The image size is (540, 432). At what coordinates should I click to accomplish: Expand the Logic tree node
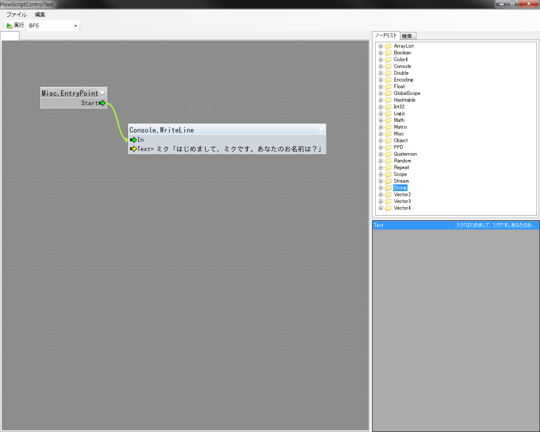[381, 113]
